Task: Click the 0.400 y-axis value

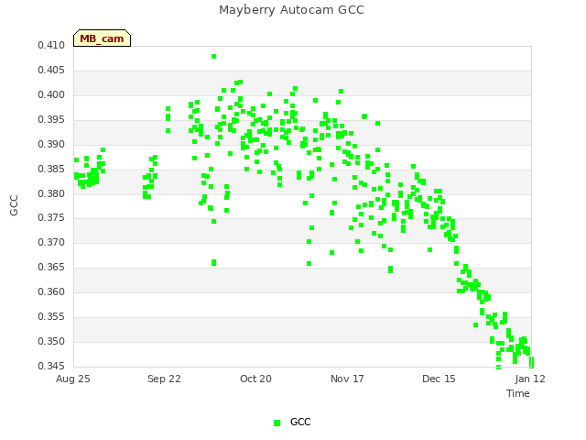Action: 51,95
